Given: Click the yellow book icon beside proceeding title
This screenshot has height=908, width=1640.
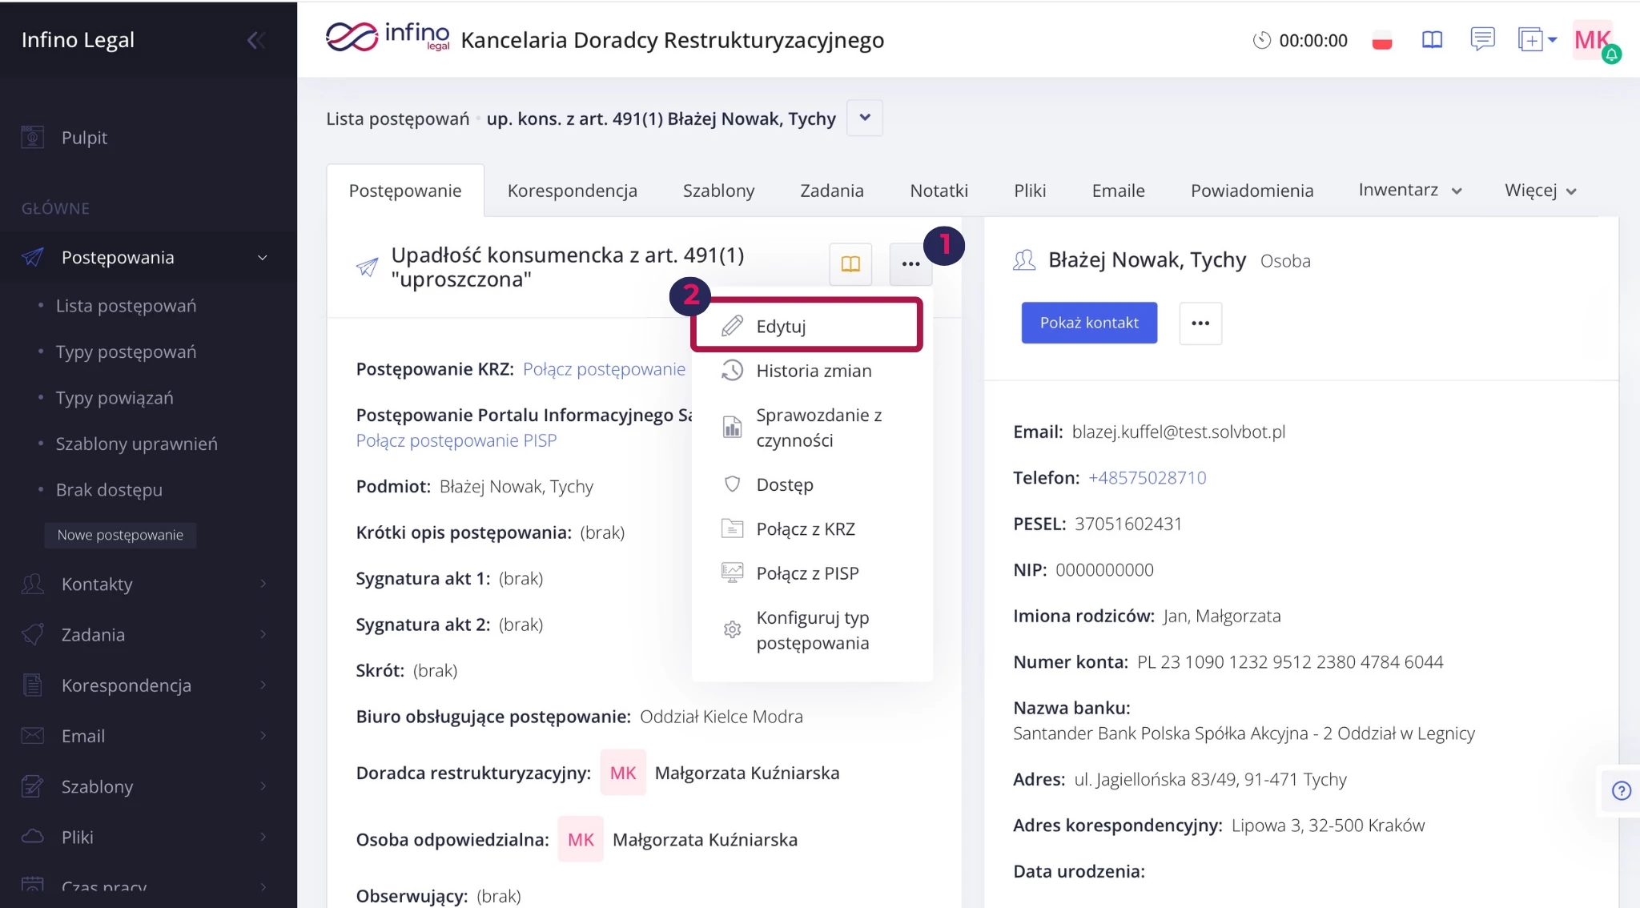Looking at the screenshot, I should coord(850,263).
